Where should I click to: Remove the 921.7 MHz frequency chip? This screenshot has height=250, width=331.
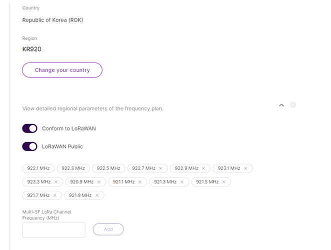click(55, 195)
